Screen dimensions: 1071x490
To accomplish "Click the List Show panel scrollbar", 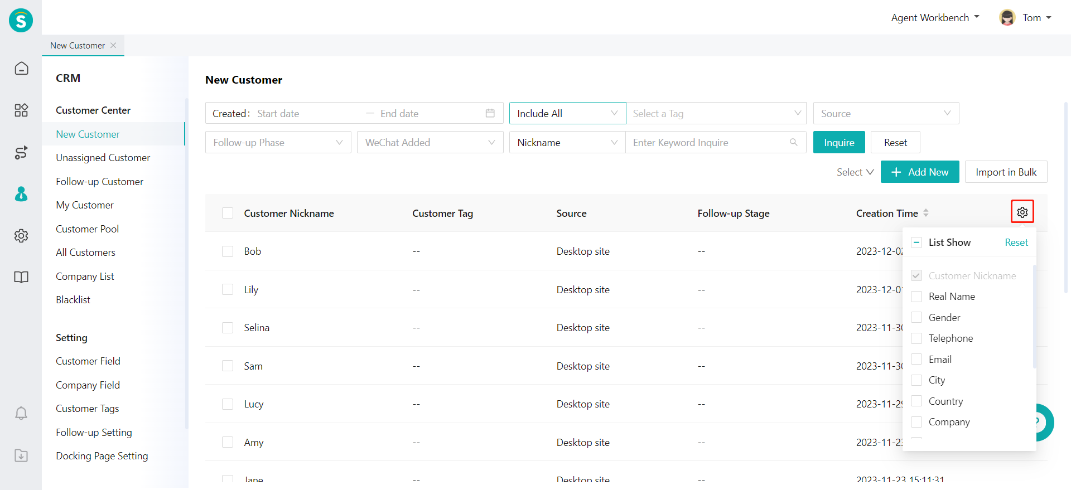I will coord(1034,316).
